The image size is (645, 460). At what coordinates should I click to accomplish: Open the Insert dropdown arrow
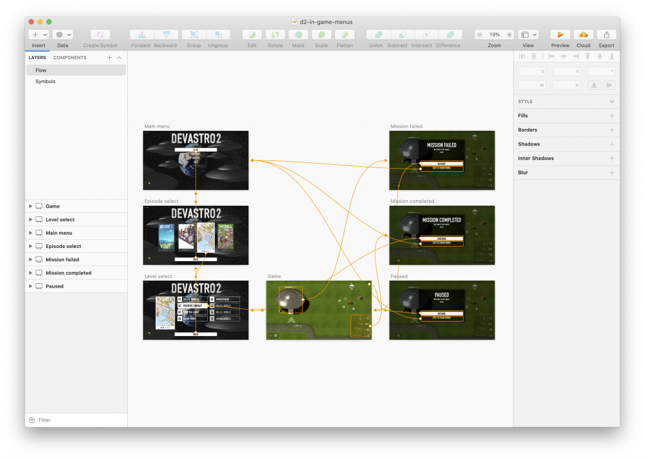click(45, 35)
